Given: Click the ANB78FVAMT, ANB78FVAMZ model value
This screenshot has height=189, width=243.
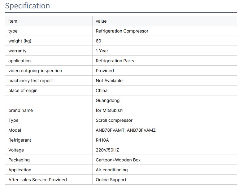Looking at the screenshot, I should click(126, 130).
